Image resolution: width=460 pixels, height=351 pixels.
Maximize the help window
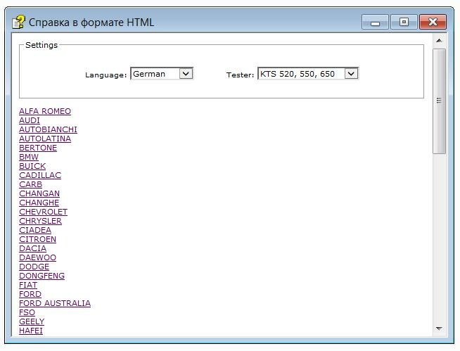404,23
